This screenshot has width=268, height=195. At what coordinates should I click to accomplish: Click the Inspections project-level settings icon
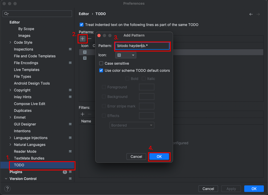[70, 49]
